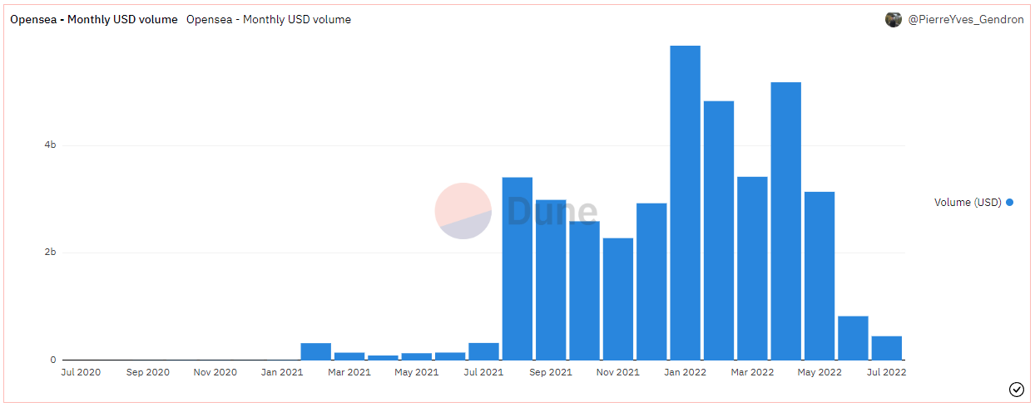This screenshot has height=407, width=1035.
Task: Select the December 2021 bar
Action: 651,282
